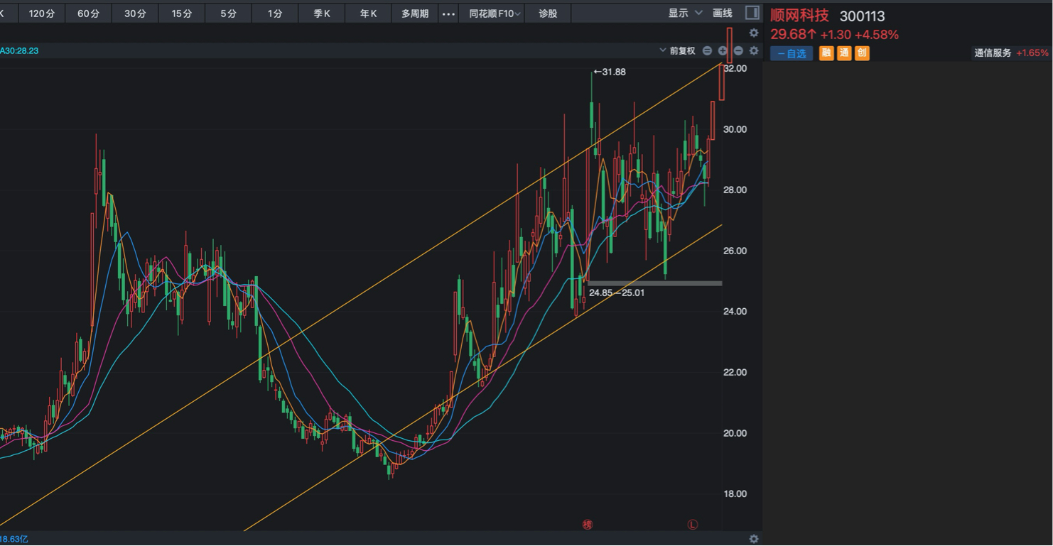This screenshot has height=546, width=1053.
Task: Open the main chart indicator settings gear
Action: (x=754, y=50)
